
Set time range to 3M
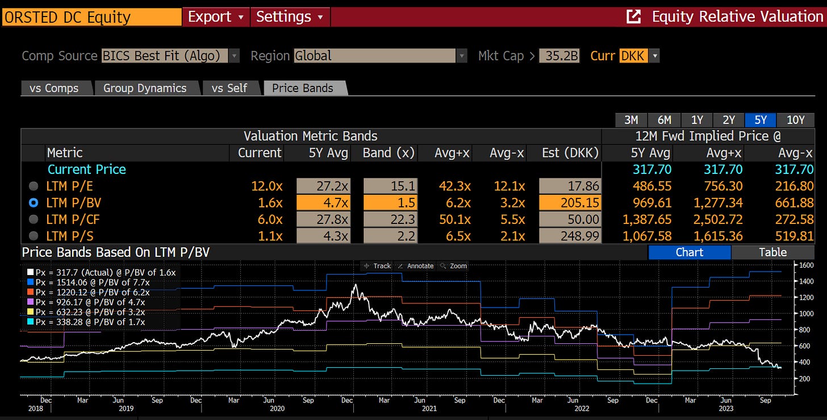(630, 120)
